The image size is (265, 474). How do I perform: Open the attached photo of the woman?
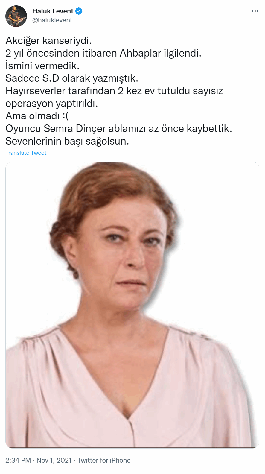click(132, 305)
